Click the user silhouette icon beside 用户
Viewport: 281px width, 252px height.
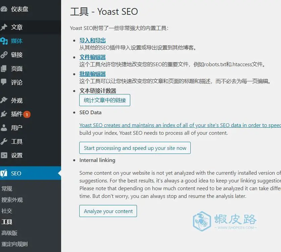(x=4, y=128)
